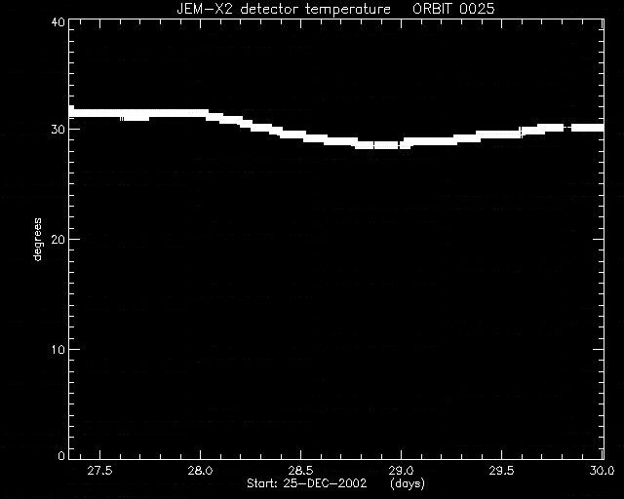Click the y-axis tick label 30

(x=58, y=130)
